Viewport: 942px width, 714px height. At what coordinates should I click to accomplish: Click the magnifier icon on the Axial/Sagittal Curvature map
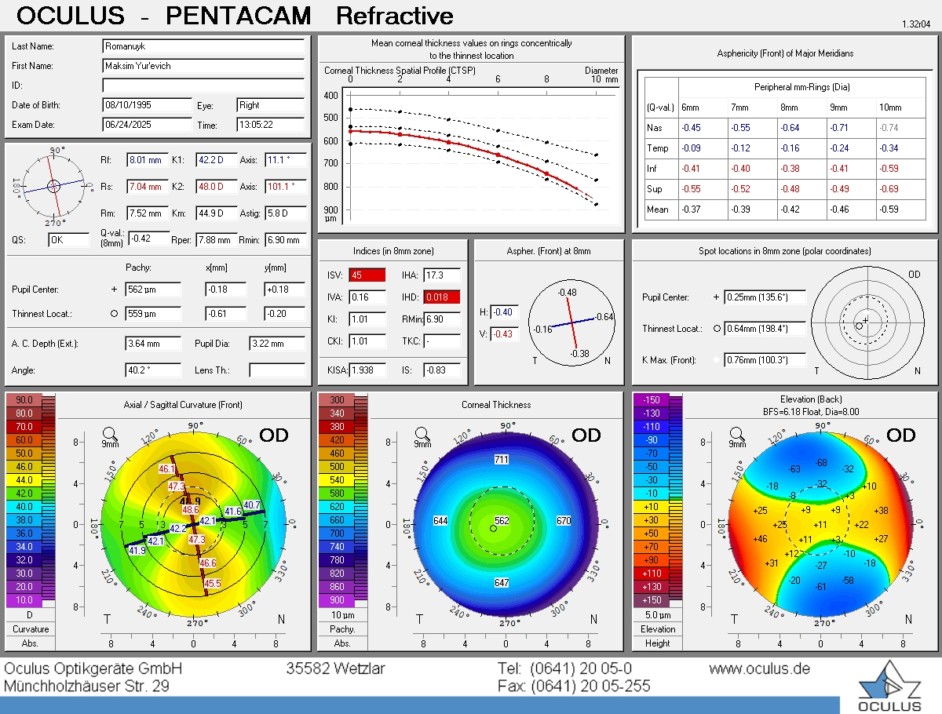tap(111, 433)
